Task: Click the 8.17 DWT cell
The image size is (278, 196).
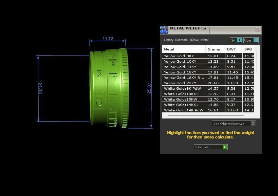Action: [234, 99]
